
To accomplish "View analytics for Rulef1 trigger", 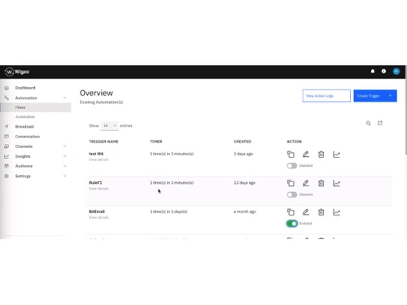I will pyautogui.click(x=336, y=183).
